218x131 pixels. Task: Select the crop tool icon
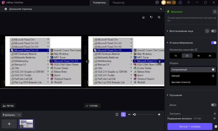coord(161,9)
